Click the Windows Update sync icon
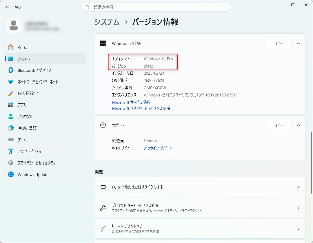 coord(11,175)
